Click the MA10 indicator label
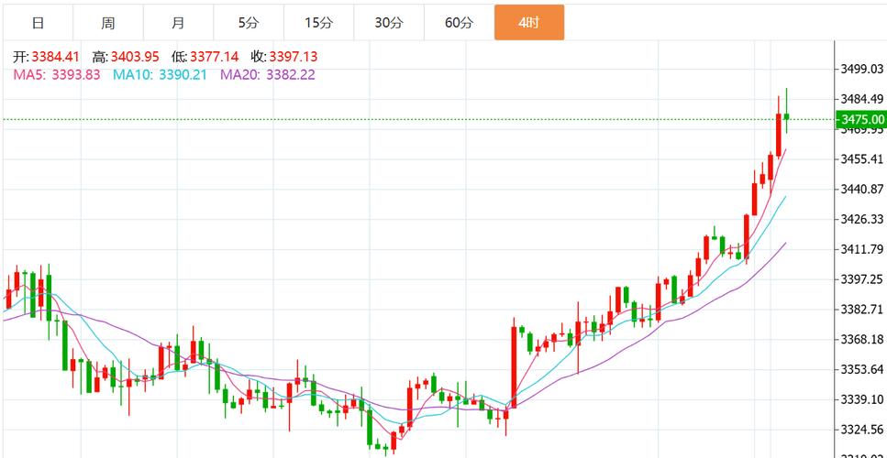887x458 pixels. (x=159, y=75)
